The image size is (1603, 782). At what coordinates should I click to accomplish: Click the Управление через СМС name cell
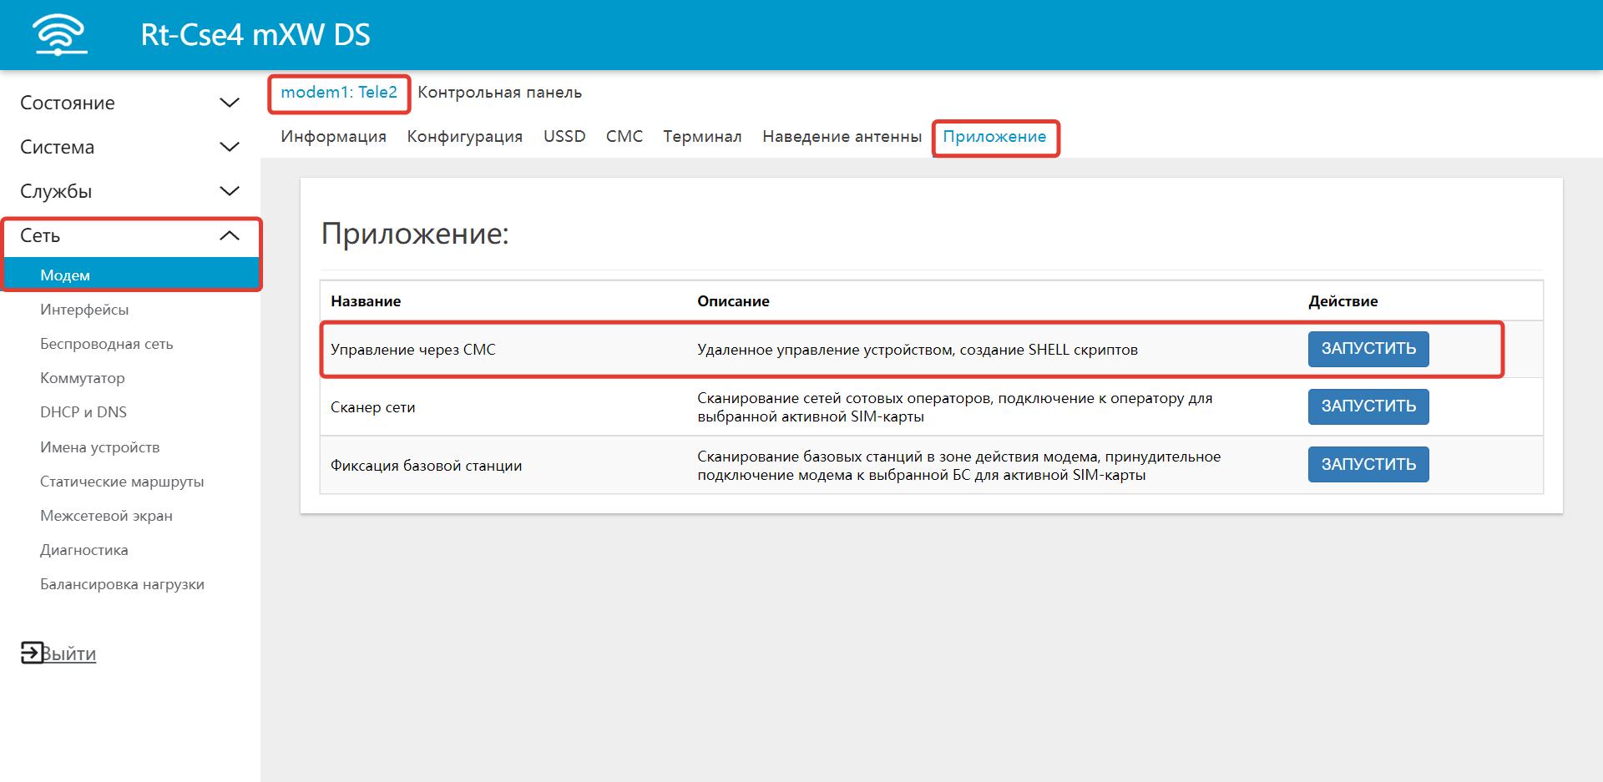pyautogui.click(x=413, y=350)
